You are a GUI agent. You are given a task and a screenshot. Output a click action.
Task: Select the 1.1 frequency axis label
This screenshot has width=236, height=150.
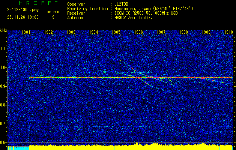(3, 49)
